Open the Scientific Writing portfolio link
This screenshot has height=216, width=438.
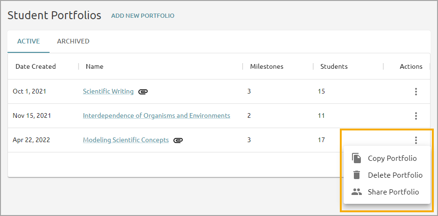[108, 91]
